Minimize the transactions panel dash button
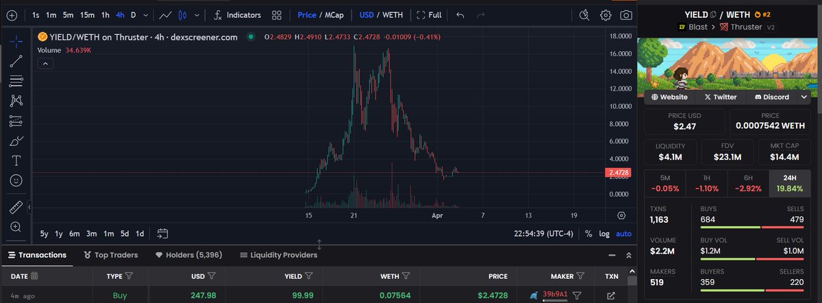Screen dimensions: 822x303 (612, 255)
